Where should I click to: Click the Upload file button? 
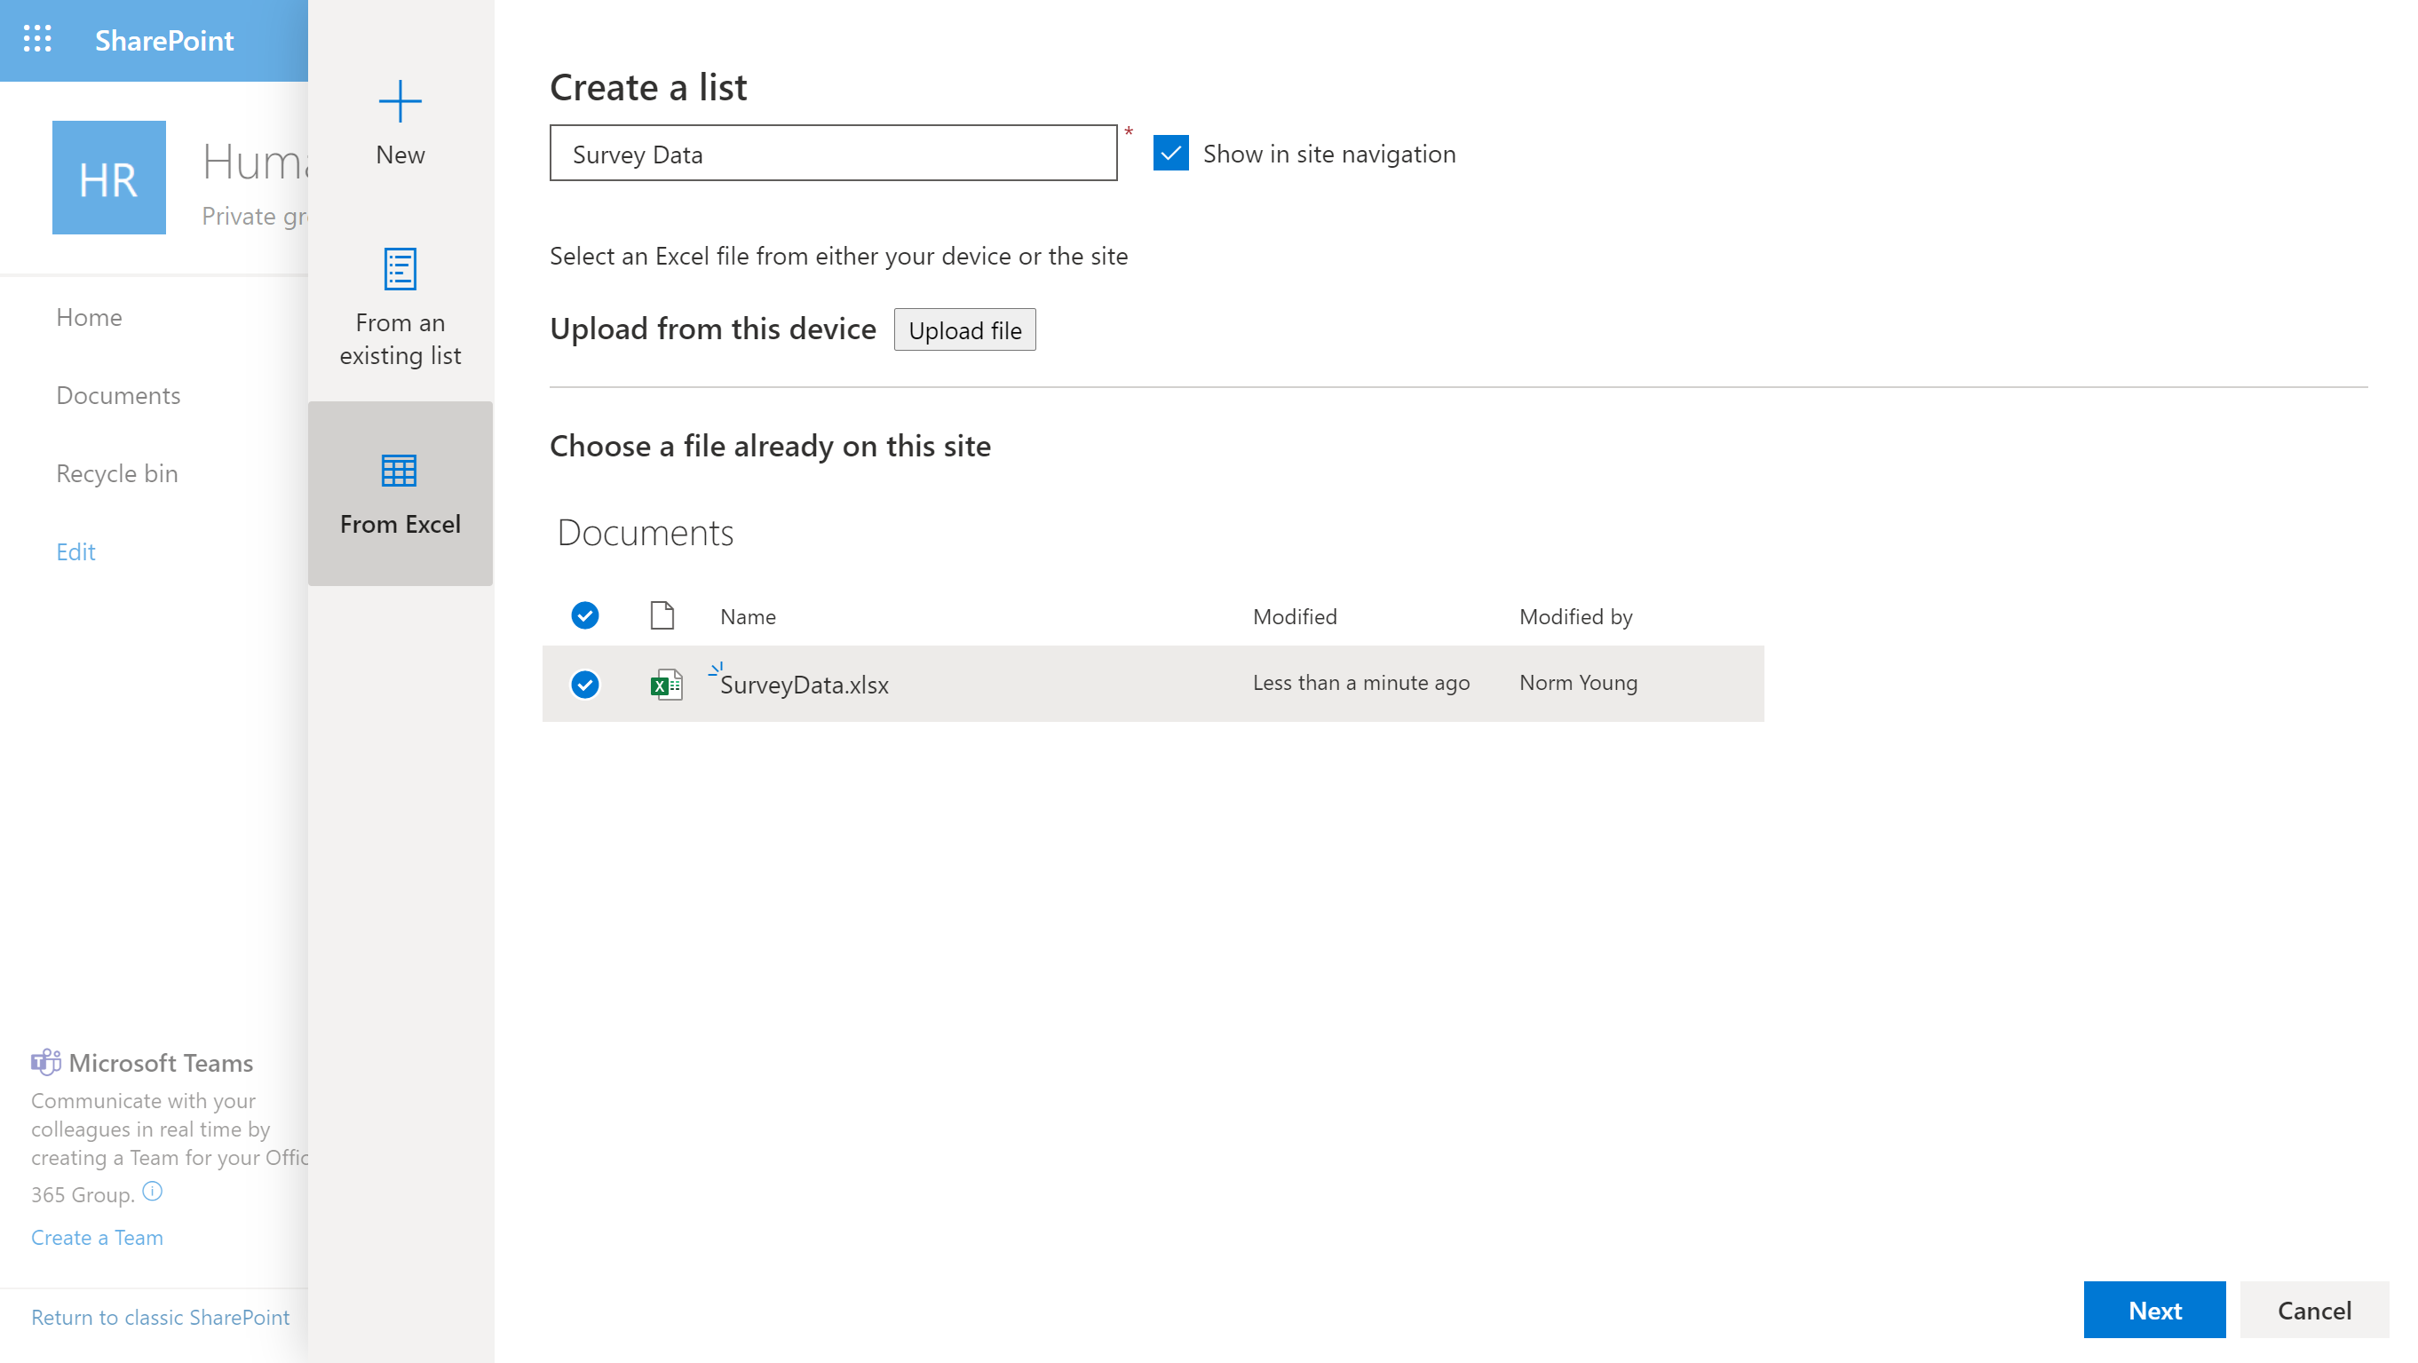[965, 329]
